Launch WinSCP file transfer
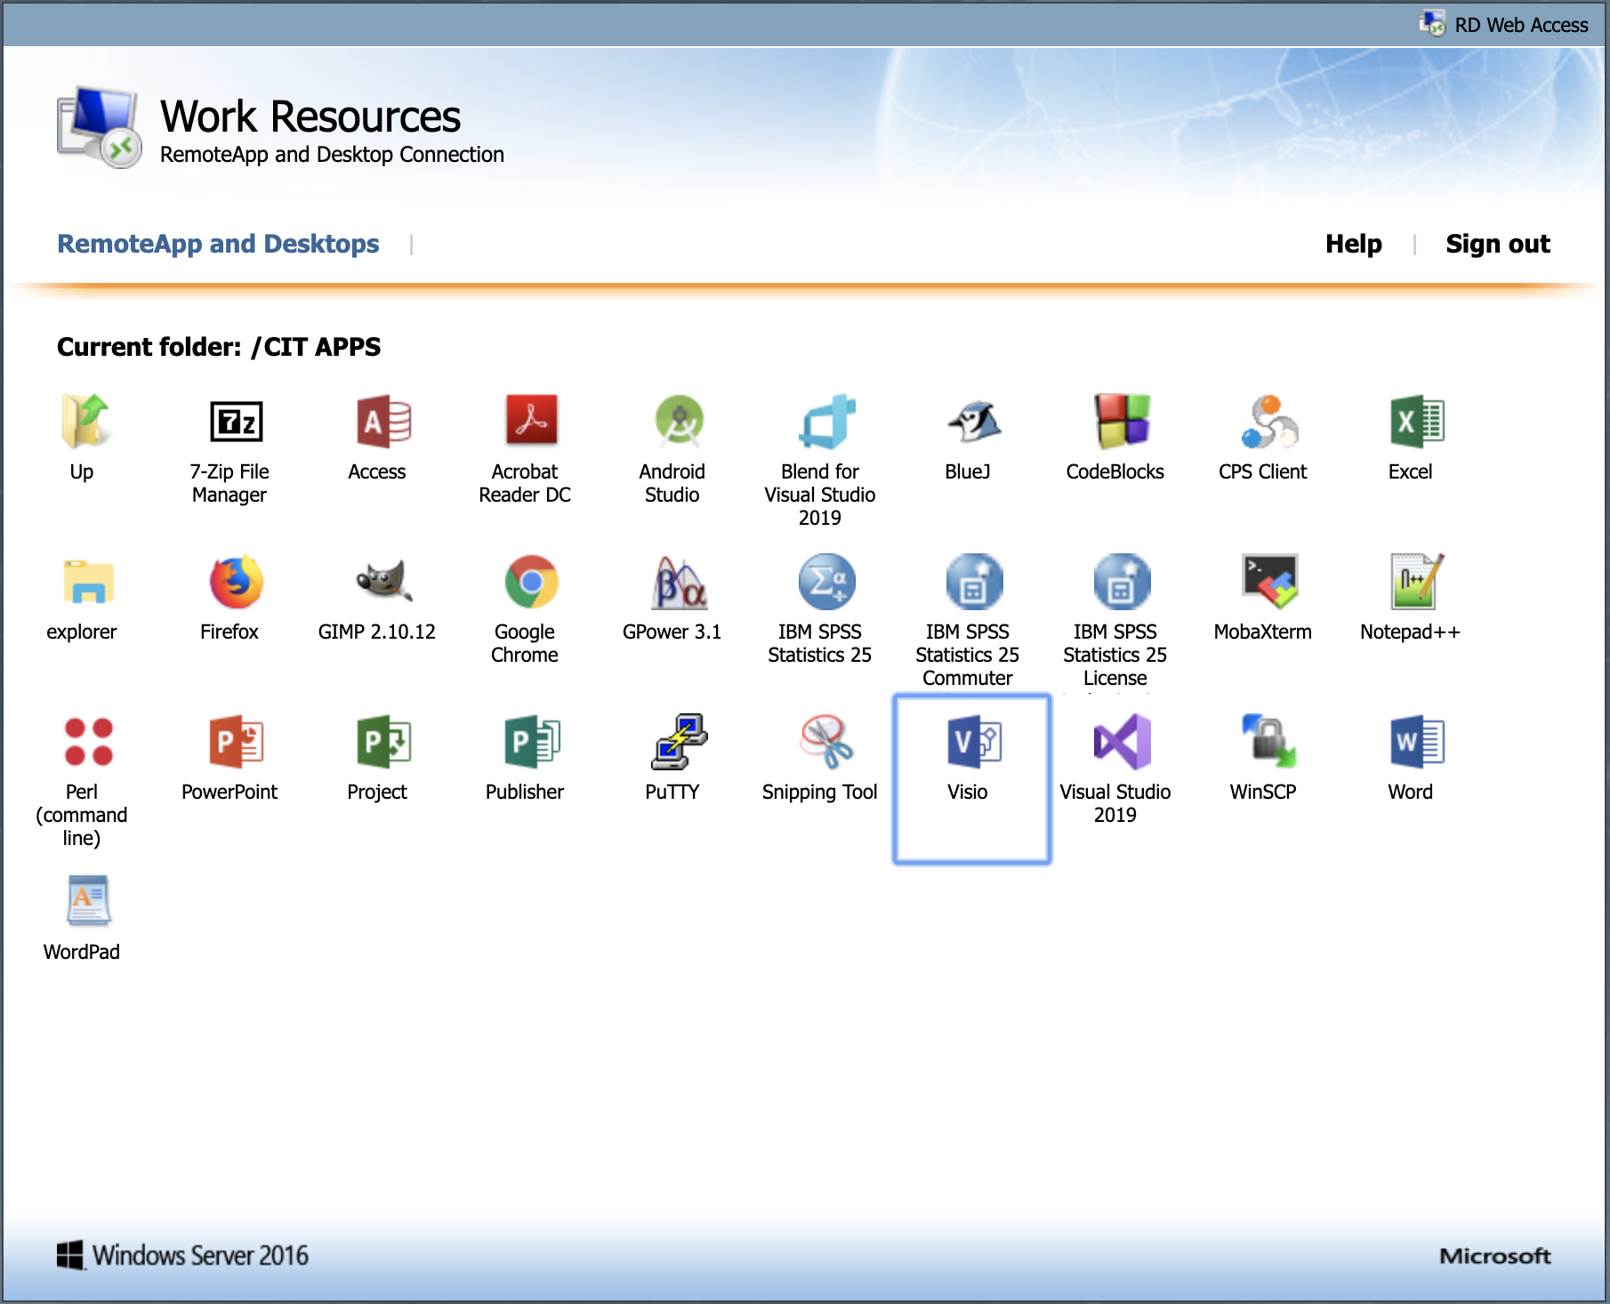The height and width of the screenshot is (1304, 1610). 1263,758
